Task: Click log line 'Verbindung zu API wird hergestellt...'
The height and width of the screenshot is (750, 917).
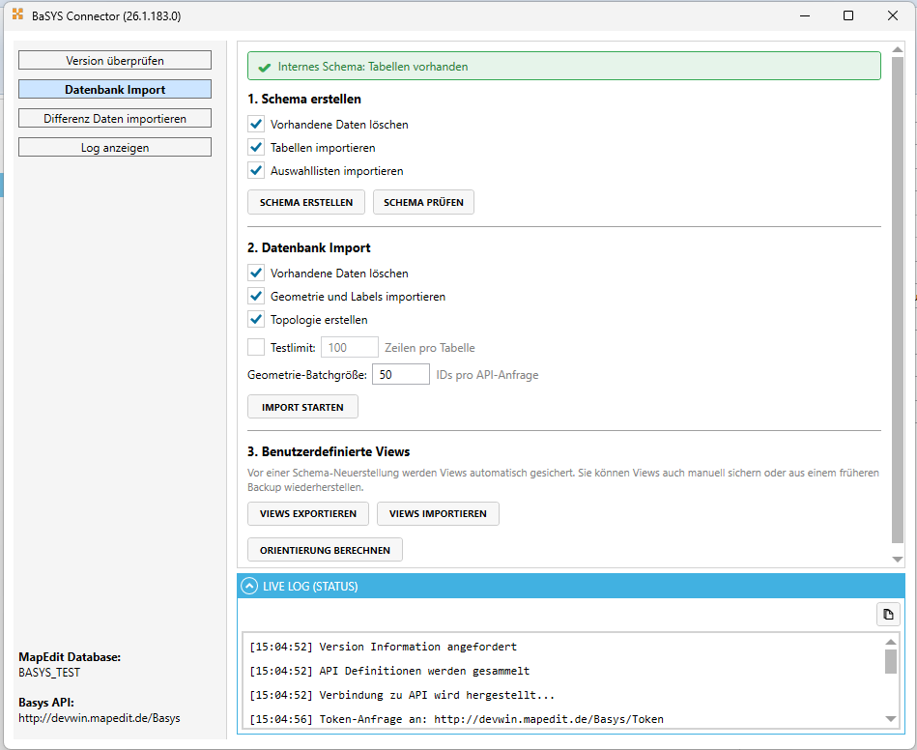Action: (x=402, y=695)
